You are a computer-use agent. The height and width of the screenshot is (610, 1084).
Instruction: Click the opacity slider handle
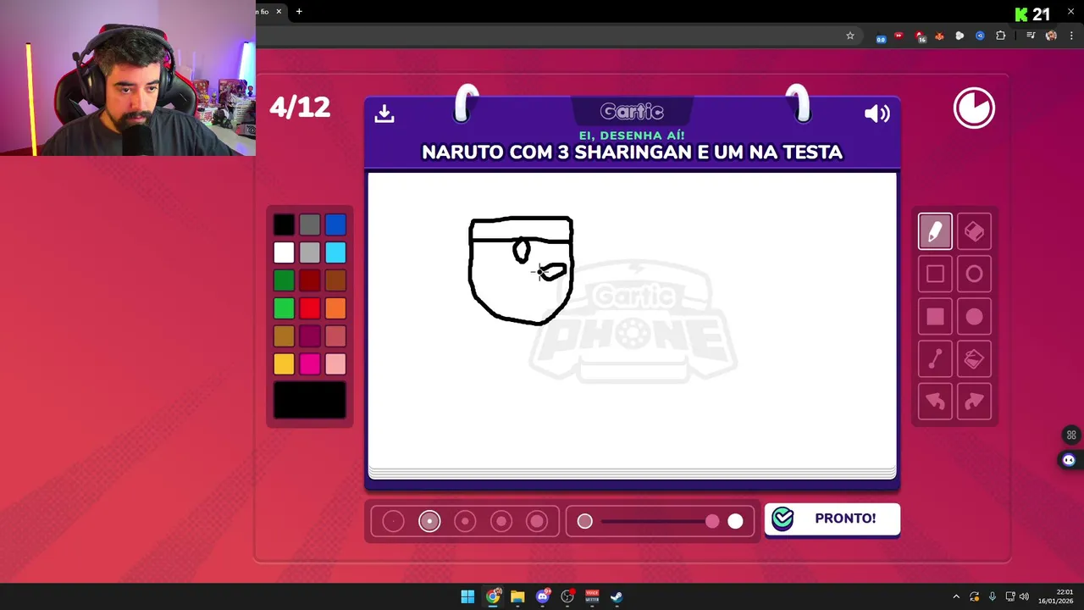click(x=712, y=521)
